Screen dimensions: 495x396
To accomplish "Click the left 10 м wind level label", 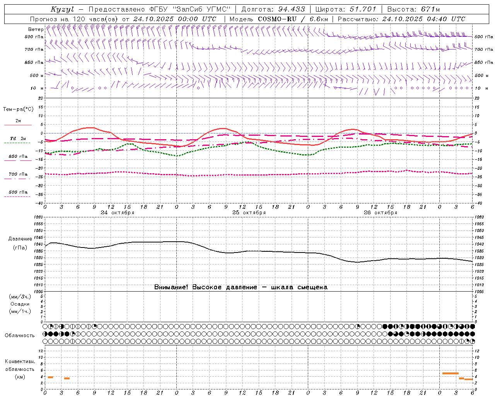I will 38,88.
